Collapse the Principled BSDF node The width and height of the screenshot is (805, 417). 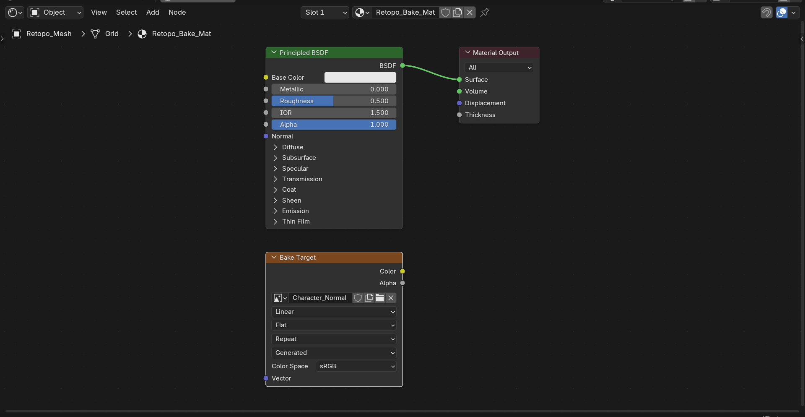(x=274, y=52)
